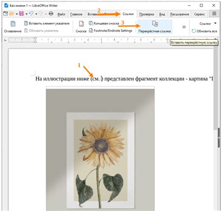Select the sunflower image
Image resolution: width=221 pixels, height=211 pixels.
pyautogui.click(x=100, y=148)
